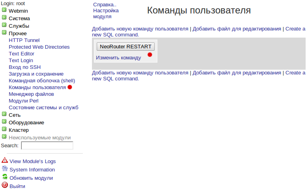Expand the Сеть category arrow icon
This screenshot has width=308, height=192.
(4, 114)
